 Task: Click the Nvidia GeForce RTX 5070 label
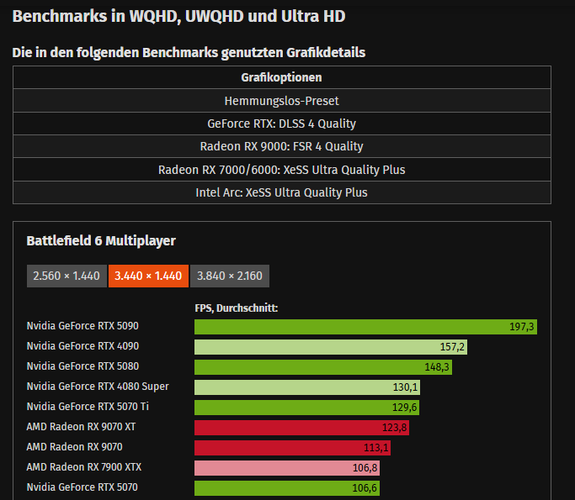pos(83,487)
